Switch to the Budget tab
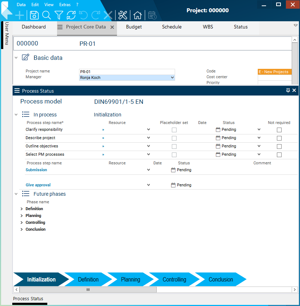Image resolution: width=300 pixels, height=306 pixels. click(134, 27)
